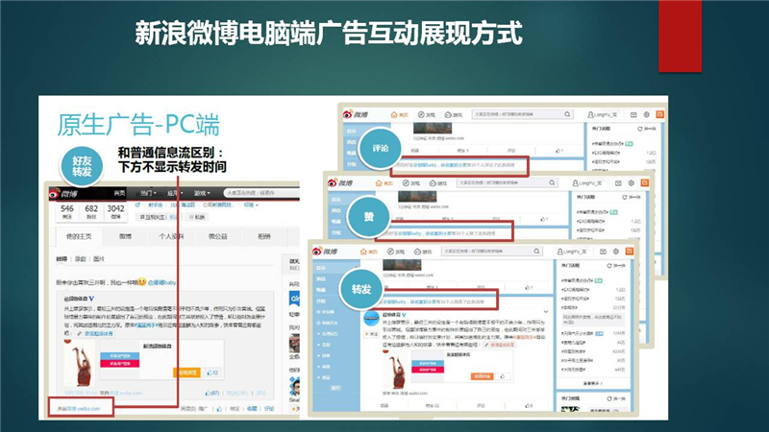This screenshot has height=432, width=769.
Task: Click the search field in the left panel navbar
Action: (261, 194)
